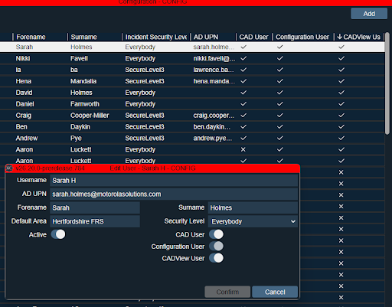This screenshot has height=307, width=392.
Task: Click the Farnworth surname cell
Action: pos(85,104)
